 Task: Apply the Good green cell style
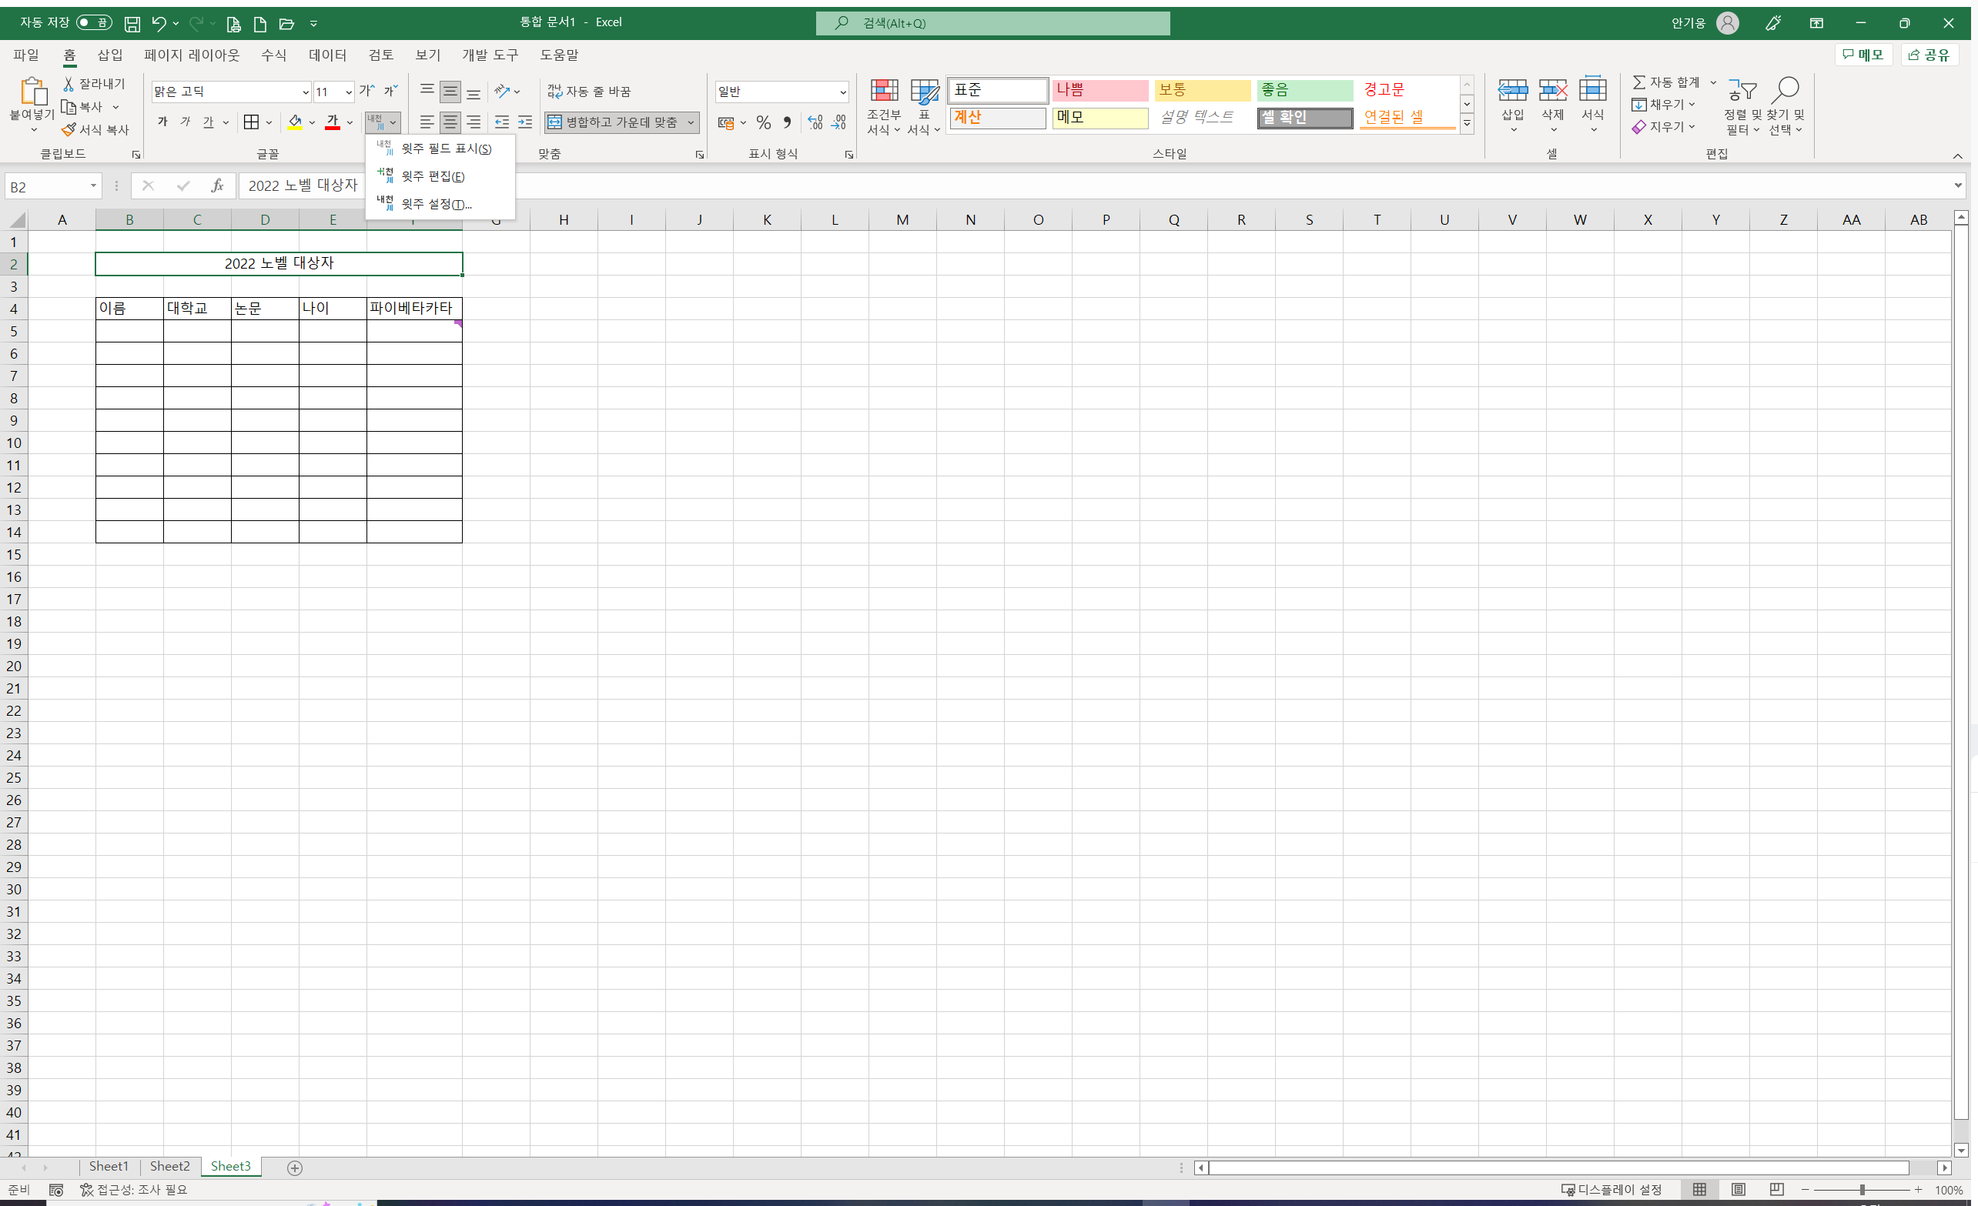1304,90
